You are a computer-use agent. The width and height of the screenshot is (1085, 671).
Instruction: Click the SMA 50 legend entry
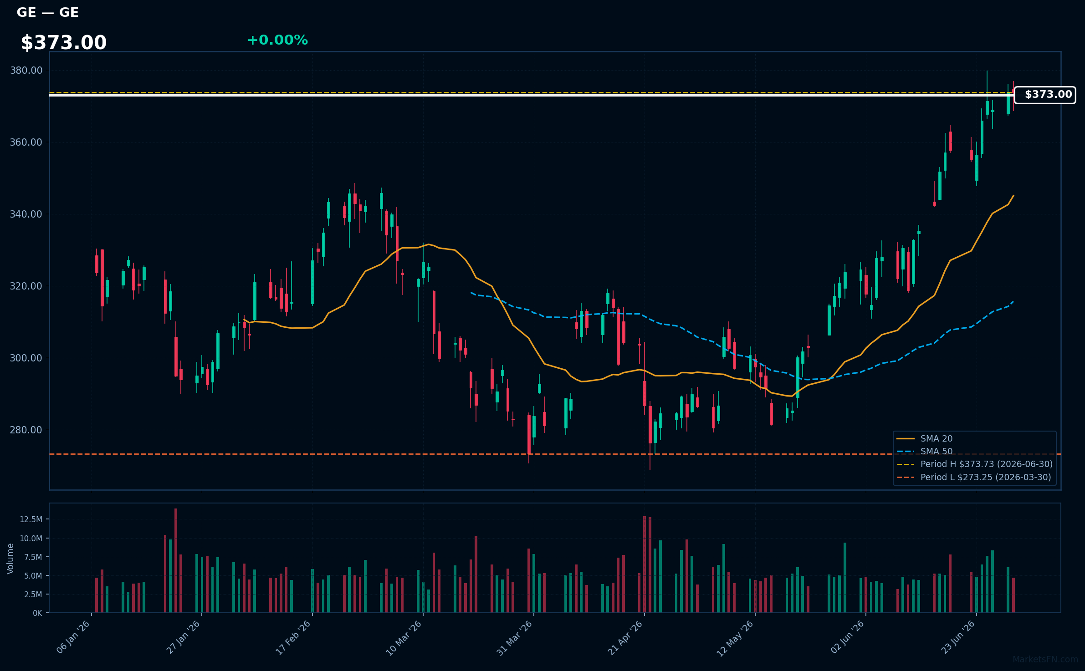937,451
